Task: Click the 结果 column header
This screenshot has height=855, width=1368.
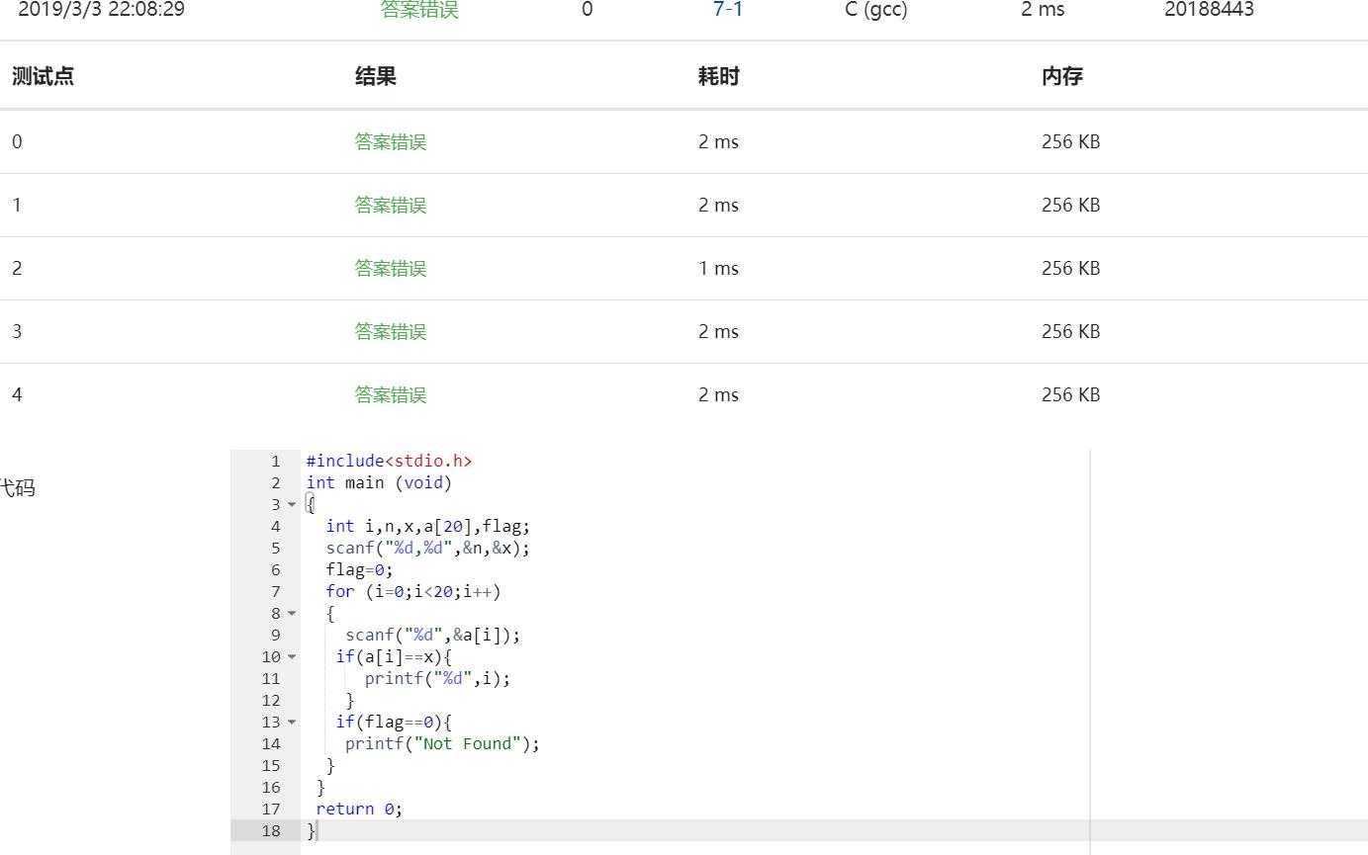Action: (376, 76)
